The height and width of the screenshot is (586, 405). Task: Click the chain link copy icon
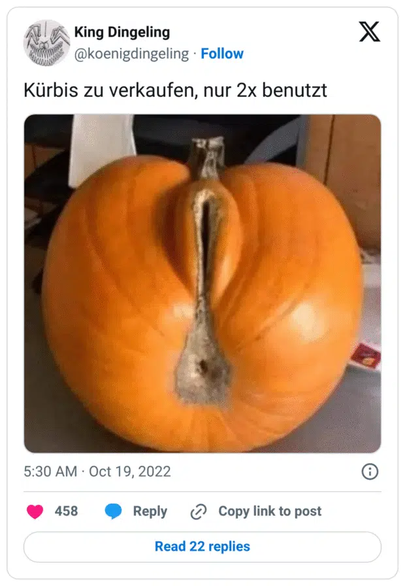point(199,511)
